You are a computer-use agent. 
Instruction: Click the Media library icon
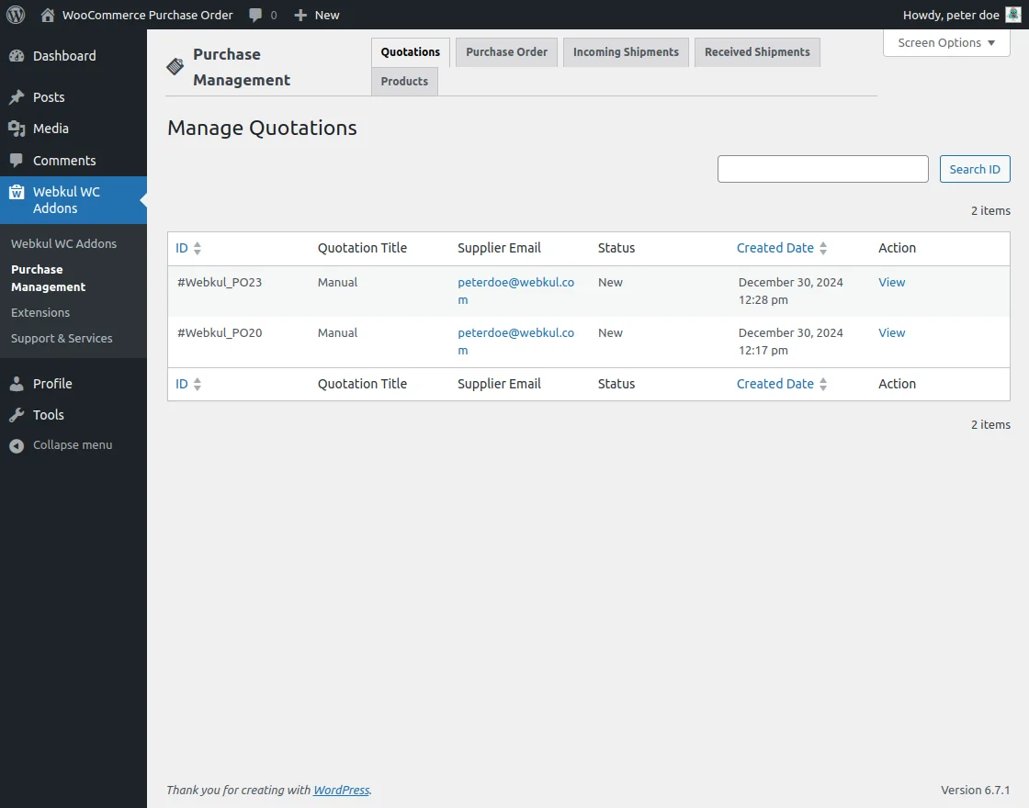(18, 129)
